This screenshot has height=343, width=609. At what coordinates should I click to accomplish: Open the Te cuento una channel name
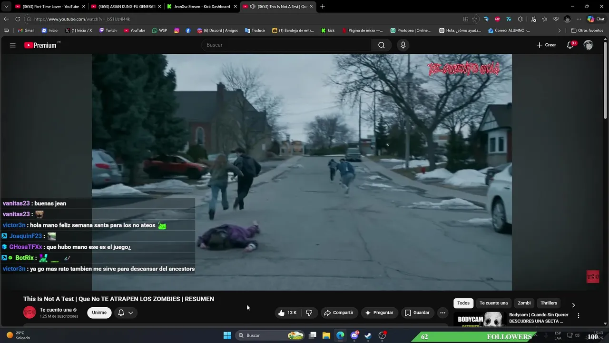tap(56, 310)
